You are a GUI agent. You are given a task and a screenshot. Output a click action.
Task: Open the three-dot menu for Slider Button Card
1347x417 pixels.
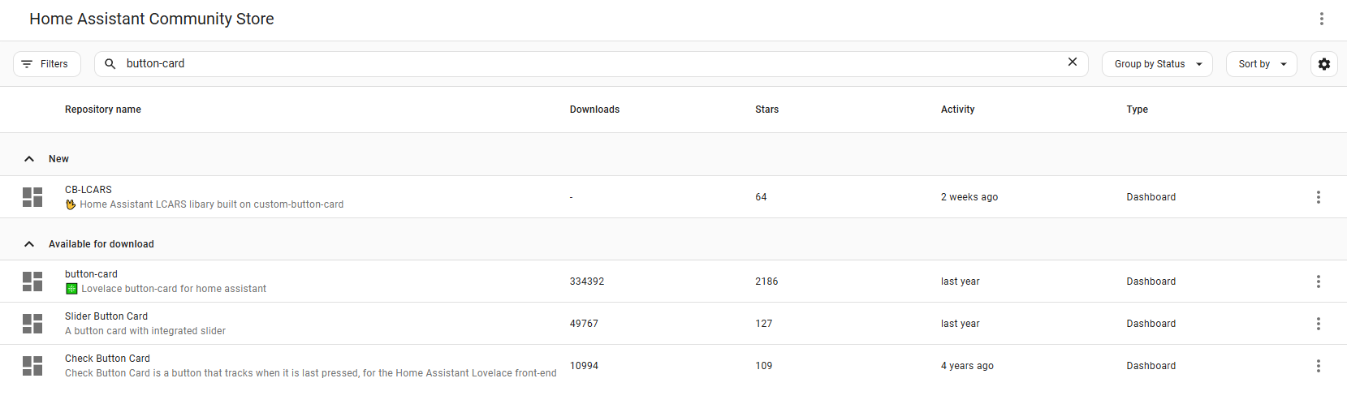[x=1318, y=324]
